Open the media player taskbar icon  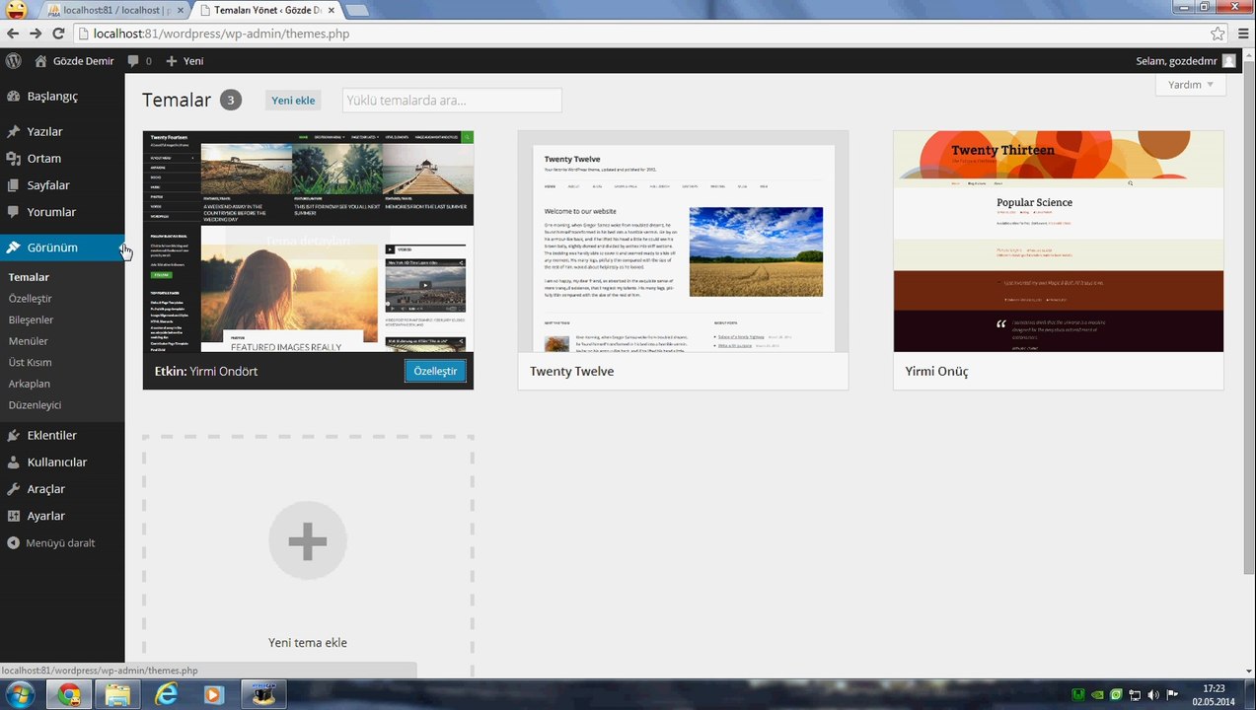(x=214, y=694)
